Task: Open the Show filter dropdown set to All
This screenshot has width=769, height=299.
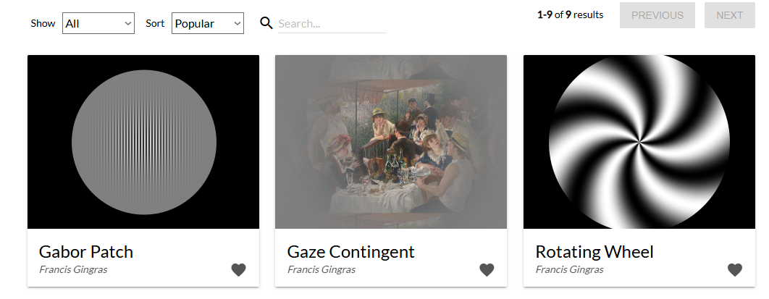Action: tap(98, 23)
